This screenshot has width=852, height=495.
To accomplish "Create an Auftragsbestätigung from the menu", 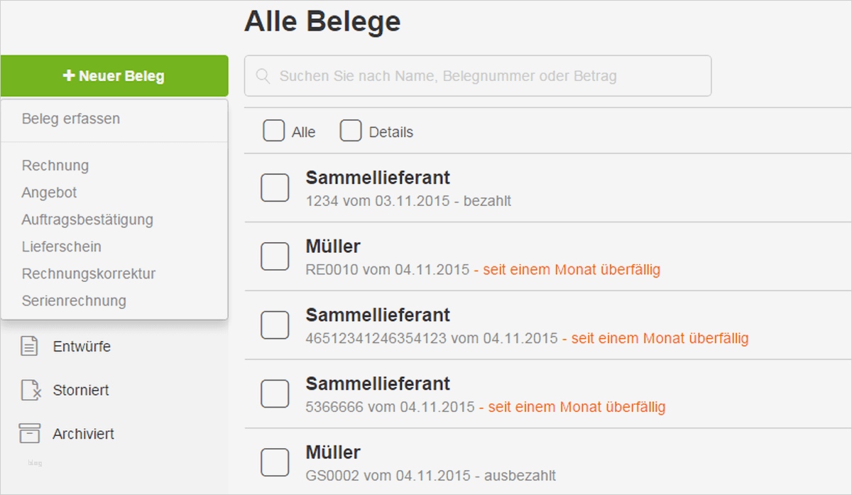I will click(x=87, y=219).
